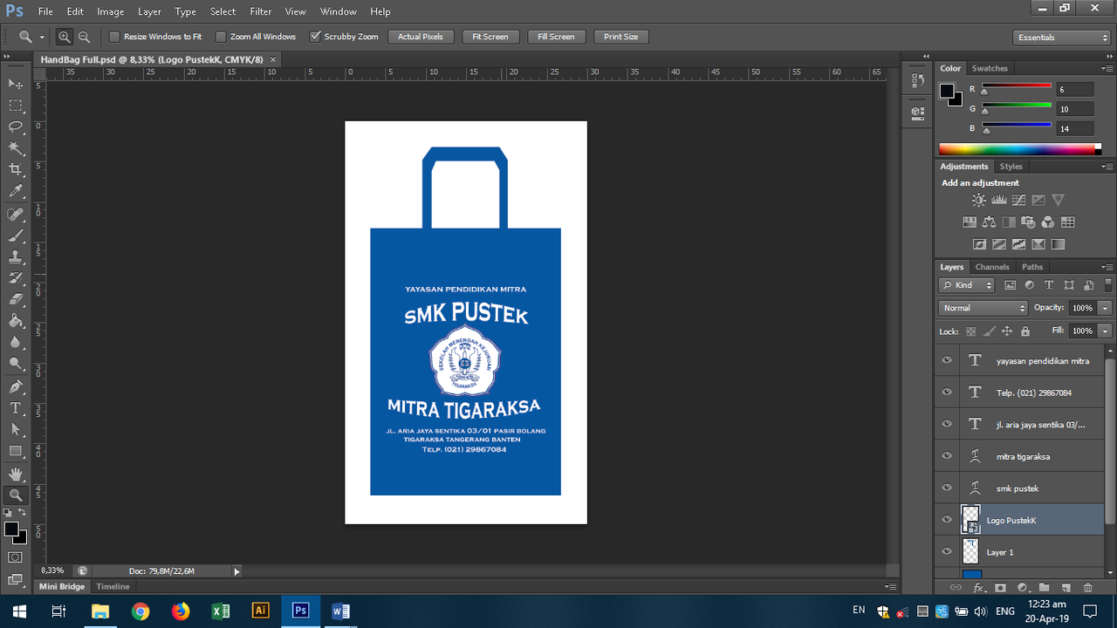Select the Path Selection tool
Image resolution: width=1117 pixels, height=628 pixels.
click(x=16, y=429)
